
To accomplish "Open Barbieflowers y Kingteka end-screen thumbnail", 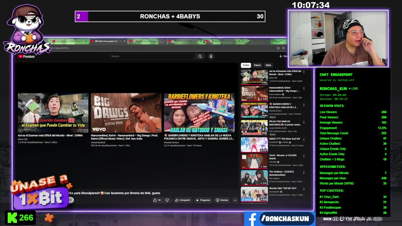I will (199, 113).
